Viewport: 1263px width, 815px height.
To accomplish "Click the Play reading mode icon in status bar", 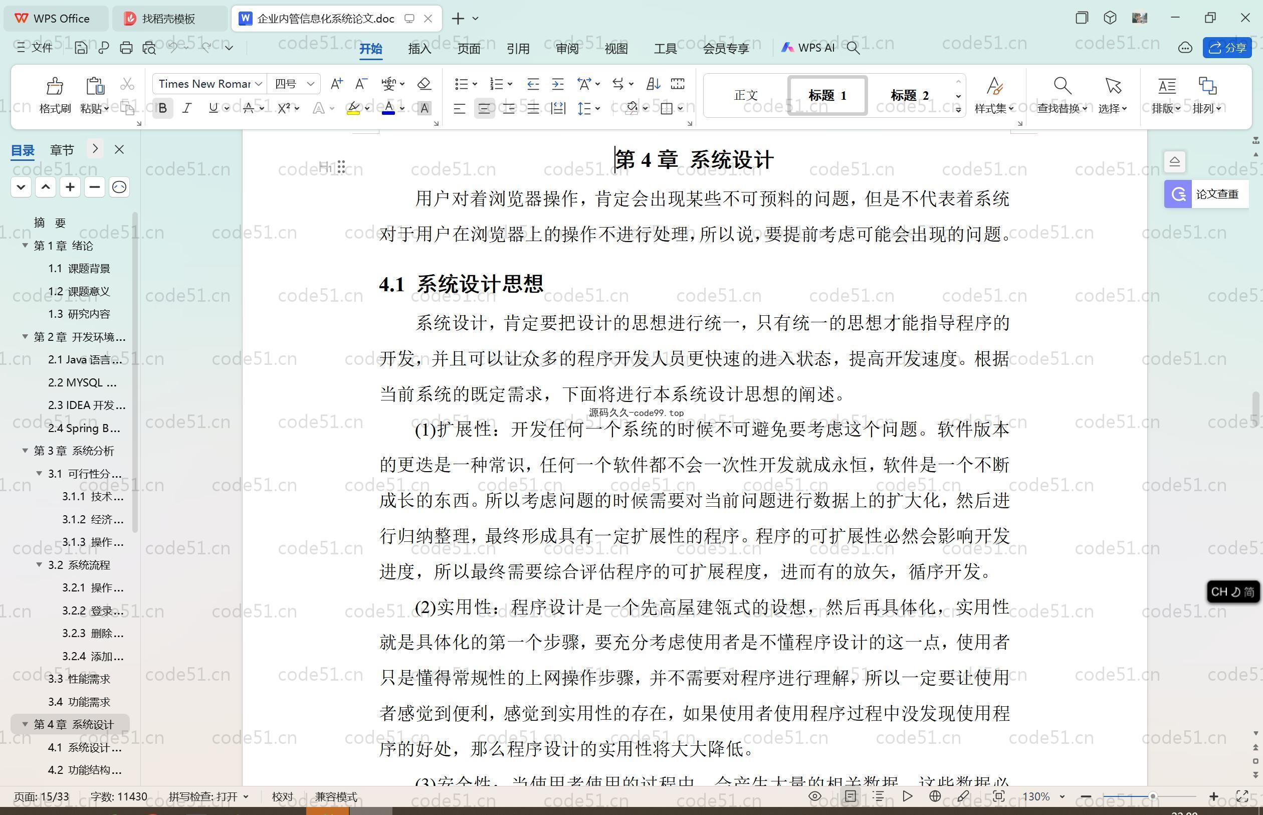I will point(908,796).
